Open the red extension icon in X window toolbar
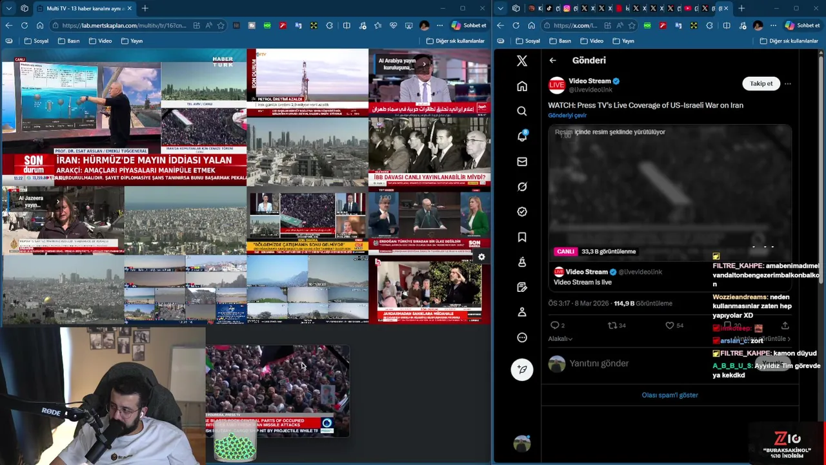This screenshot has width=826, height=465. 663,25
